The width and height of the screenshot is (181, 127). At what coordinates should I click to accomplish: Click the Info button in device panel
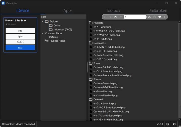tap(20, 31)
